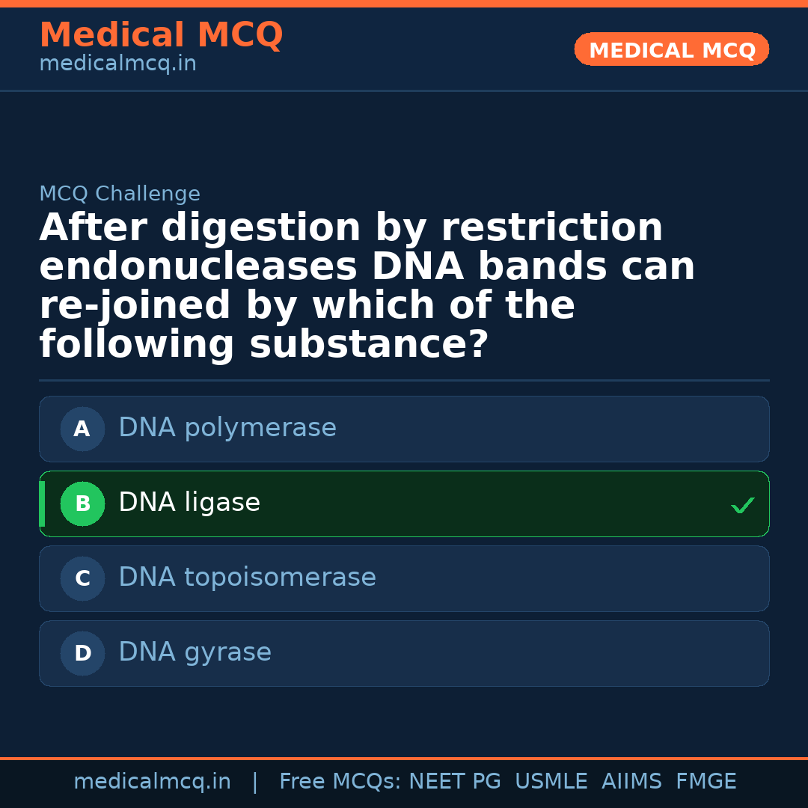Click the green bar beside option B
Image resolution: width=808 pixels, height=808 pixels.
tap(42, 504)
